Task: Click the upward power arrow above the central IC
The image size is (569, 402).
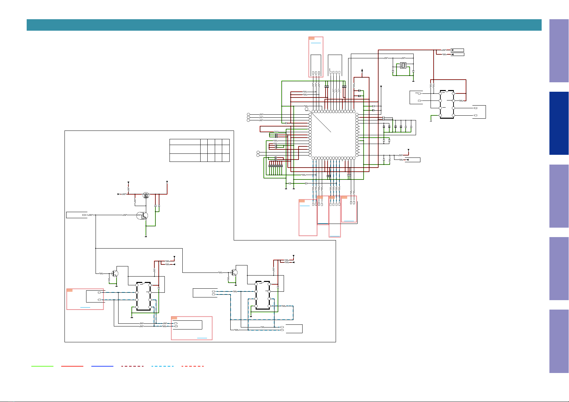Action: [362, 71]
